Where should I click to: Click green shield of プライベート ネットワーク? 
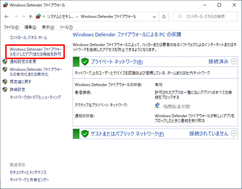click(85, 62)
